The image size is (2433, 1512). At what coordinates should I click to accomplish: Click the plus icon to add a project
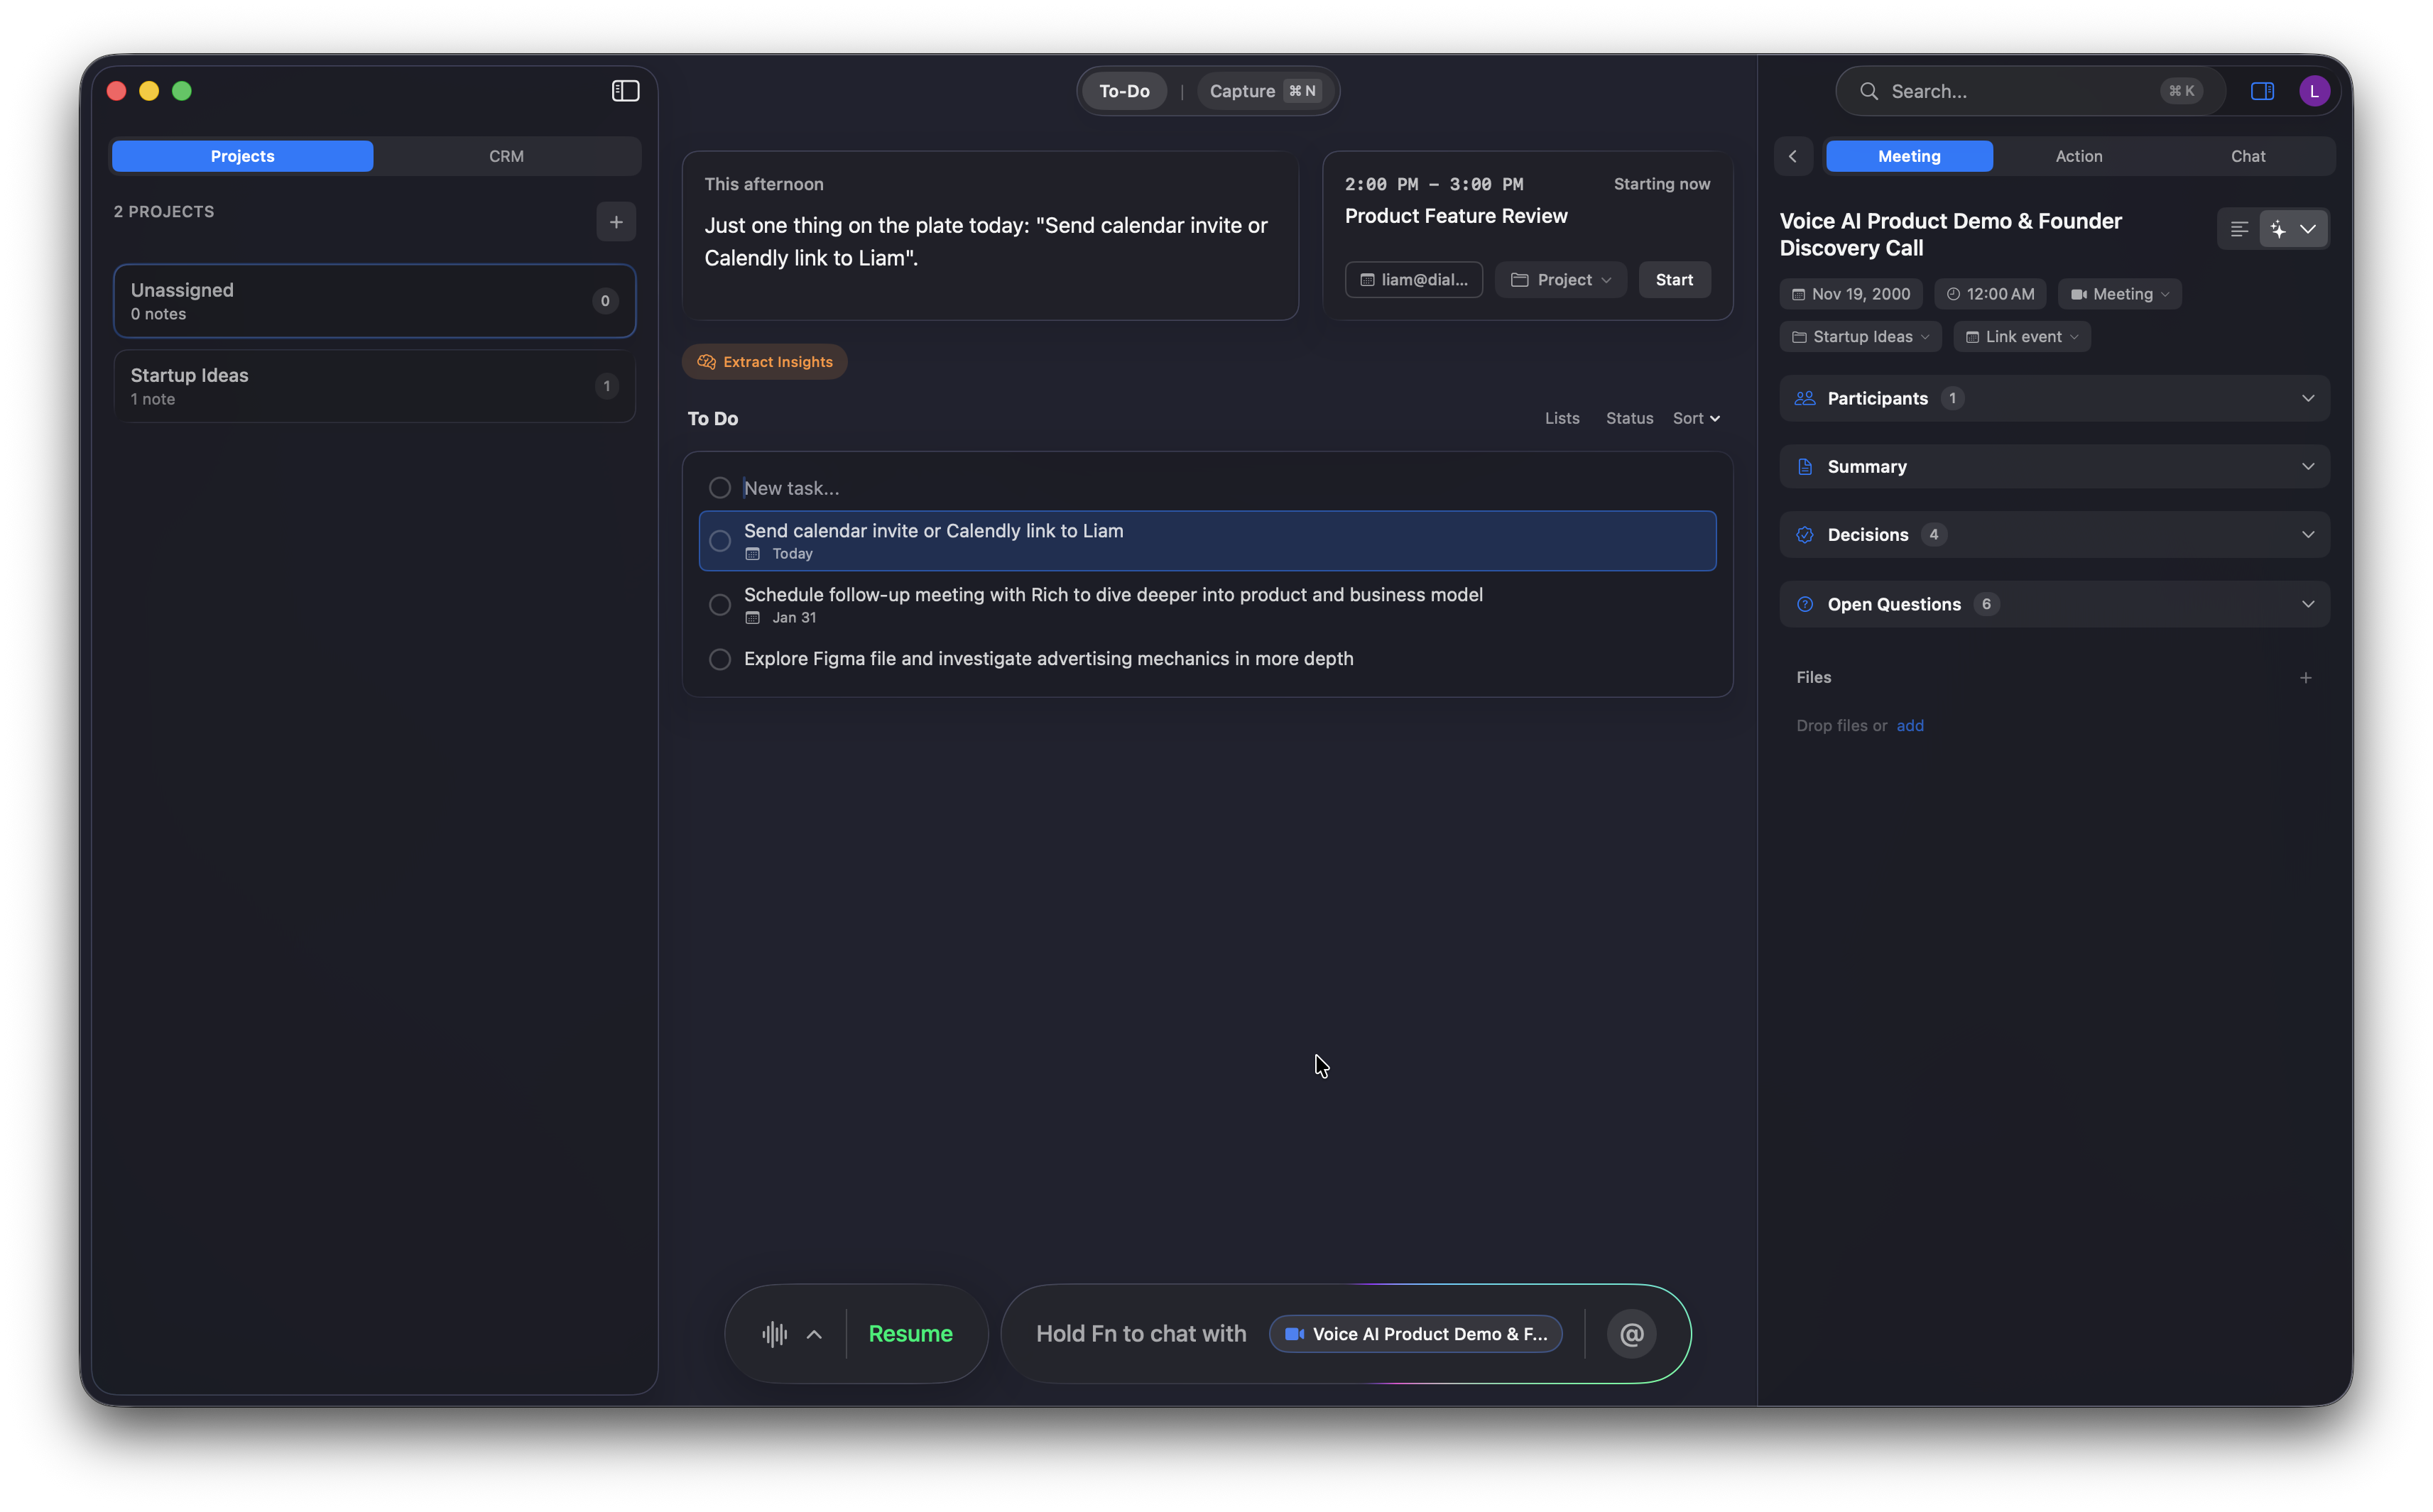(616, 222)
